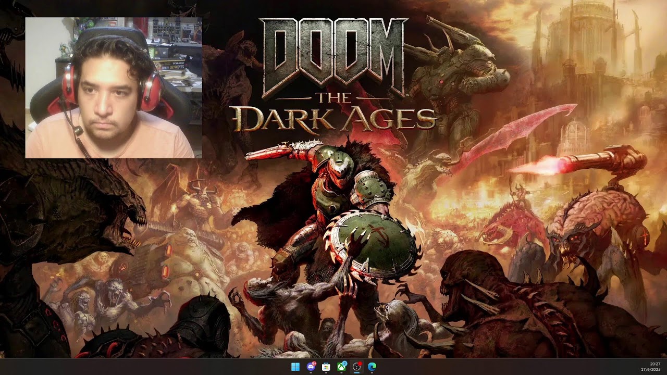Open Microsoft Edge from the taskbar
The image size is (667, 375).
[372, 367]
